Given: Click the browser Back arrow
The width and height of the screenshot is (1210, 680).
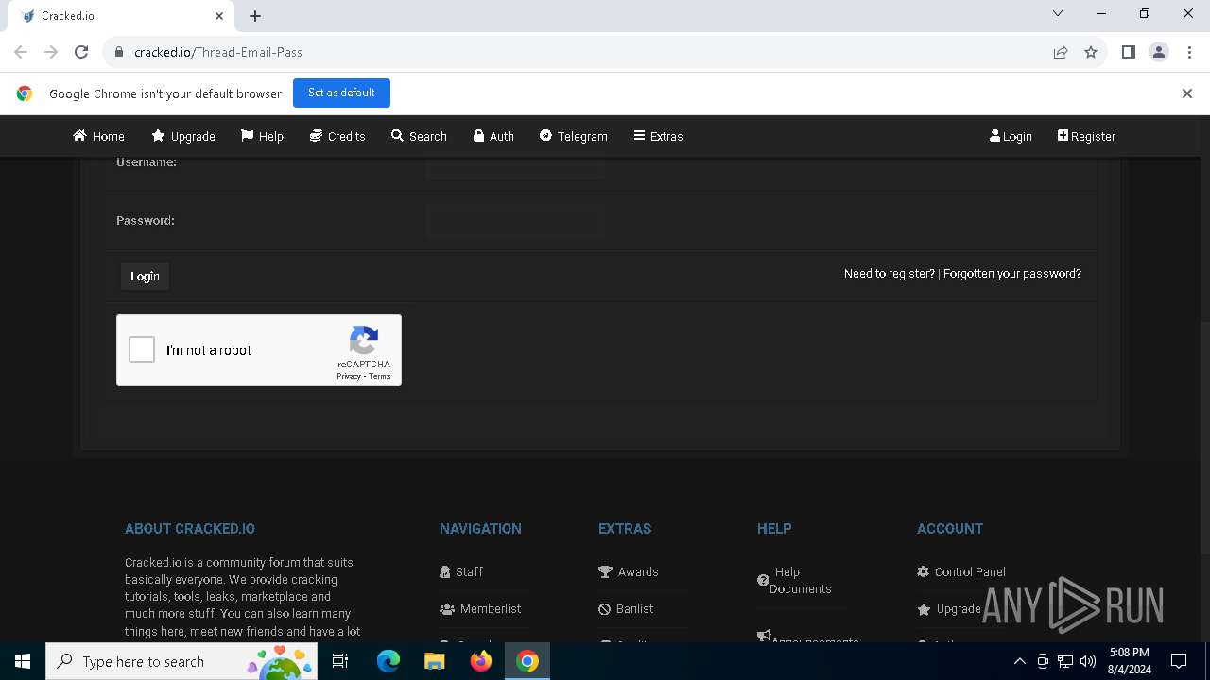Looking at the screenshot, I should [21, 52].
